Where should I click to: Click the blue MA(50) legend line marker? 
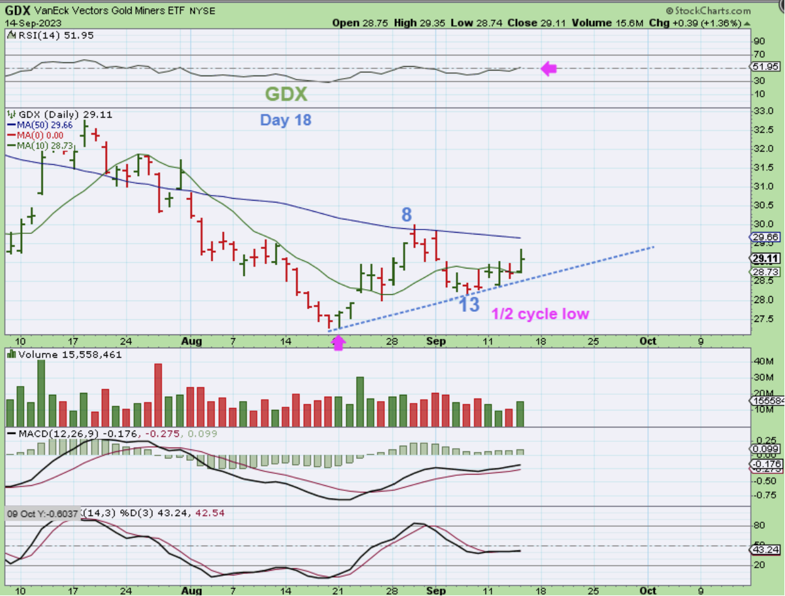coord(12,125)
